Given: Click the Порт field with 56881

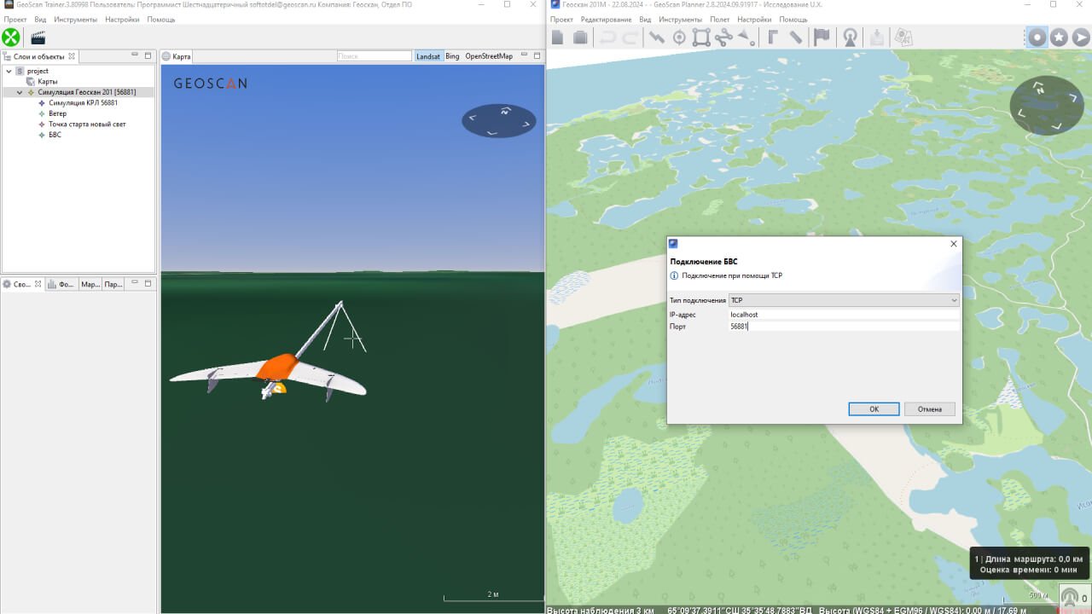Looking at the screenshot, I should click(844, 327).
